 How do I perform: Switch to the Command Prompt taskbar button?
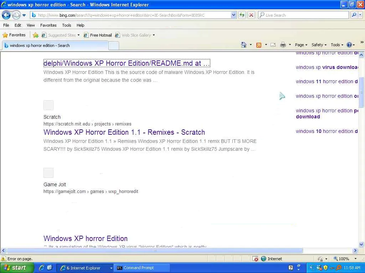point(142,268)
